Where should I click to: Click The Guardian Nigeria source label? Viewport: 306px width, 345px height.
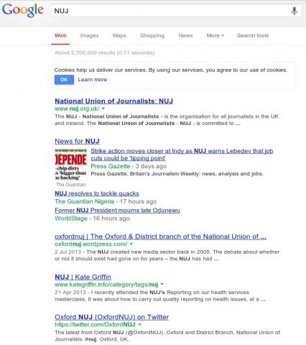pyautogui.click(x=84, y=201)
